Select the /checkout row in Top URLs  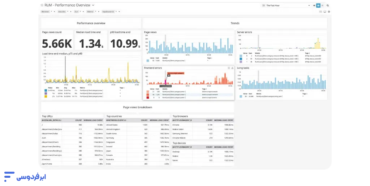pyautogui.click(x=72, y=160)
